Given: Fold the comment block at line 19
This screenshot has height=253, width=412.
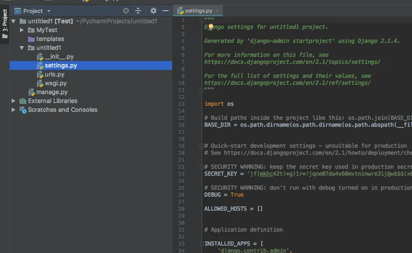Looking at the screenshot, I should [x=202, y=146].
